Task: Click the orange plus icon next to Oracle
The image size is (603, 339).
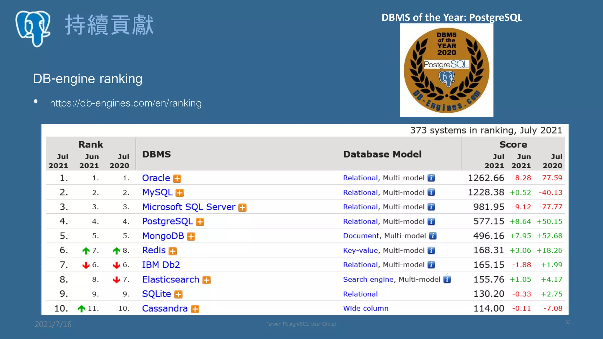Action: 177,179
